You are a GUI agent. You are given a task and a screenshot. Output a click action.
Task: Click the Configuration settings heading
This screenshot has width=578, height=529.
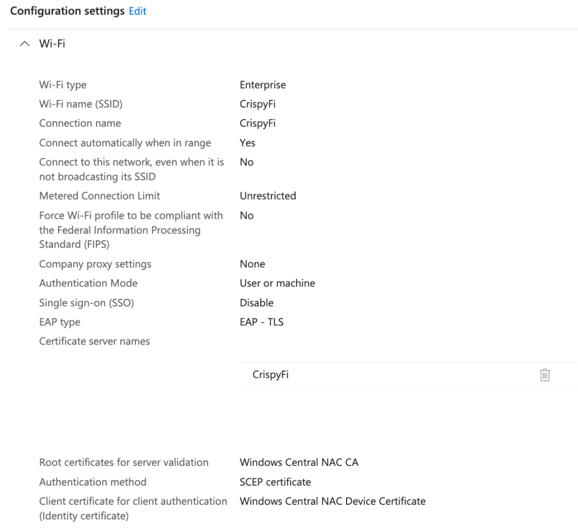(67, 11)
